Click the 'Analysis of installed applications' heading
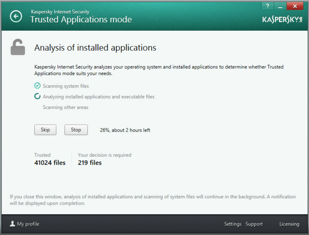The height and width of the screenshot is (235, 309). pyautogui.click(x=95, y=48)
